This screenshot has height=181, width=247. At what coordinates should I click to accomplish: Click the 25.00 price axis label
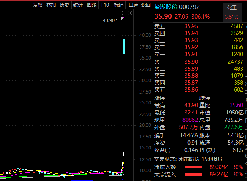145,103
